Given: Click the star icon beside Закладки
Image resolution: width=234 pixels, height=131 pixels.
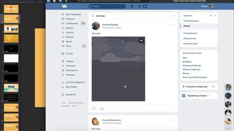Looking at the screenshot, I should (x=63, y=65).
